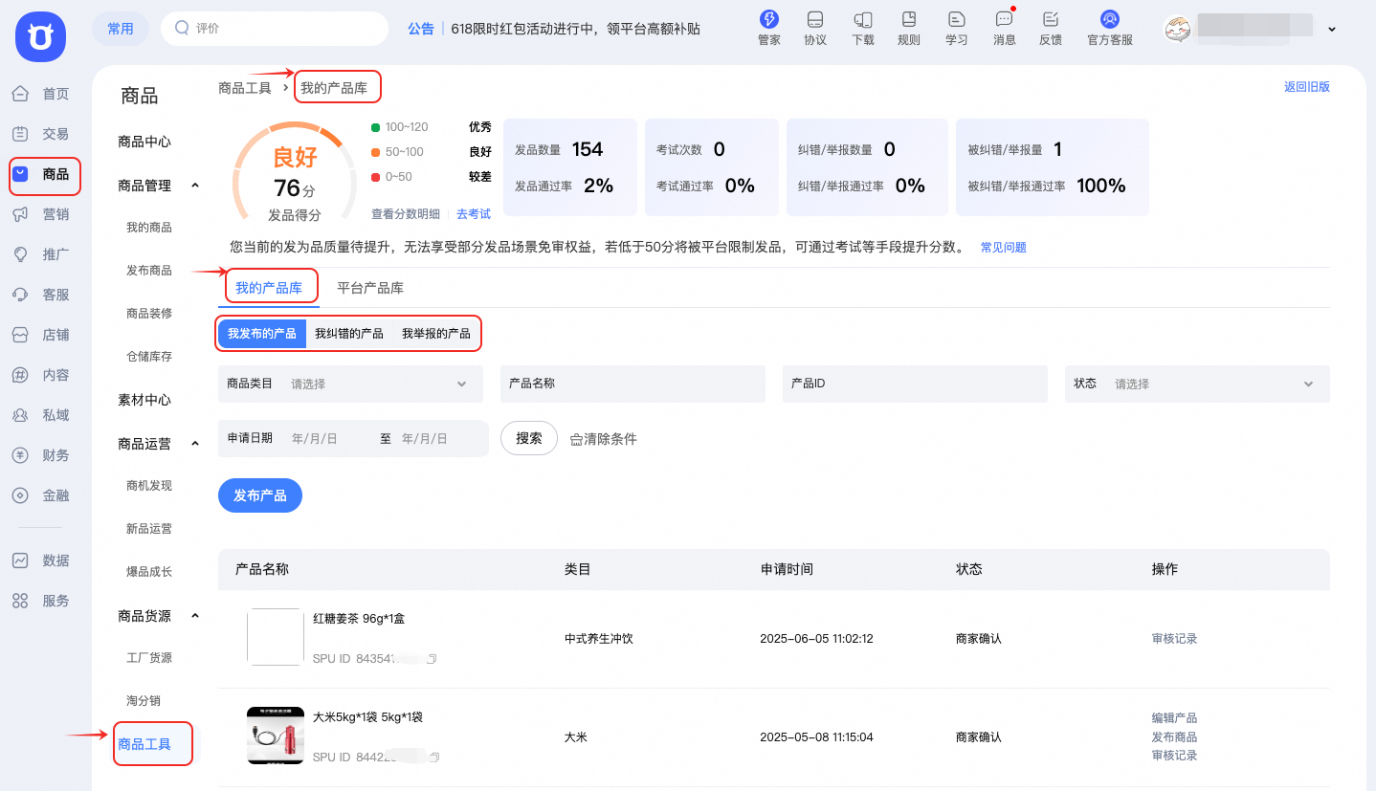1376x791 pixels.
Task: Click the 搜索 button
Action: 529,438
